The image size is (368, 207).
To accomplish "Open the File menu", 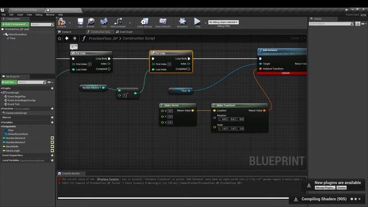I will pyautogui.click(x=3, y=14).
